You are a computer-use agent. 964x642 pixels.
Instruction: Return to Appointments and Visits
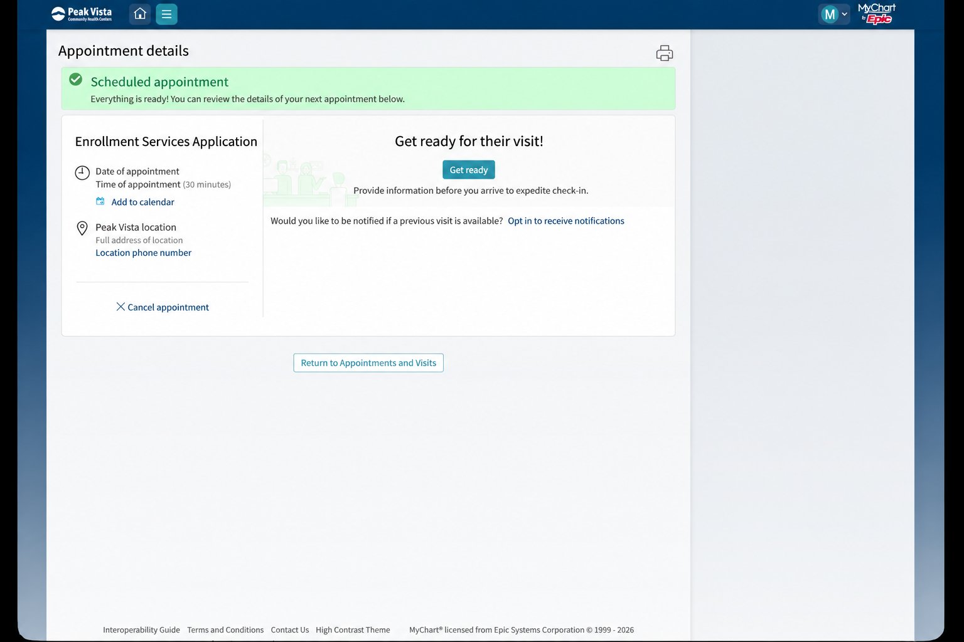click(x=368, y=363)
